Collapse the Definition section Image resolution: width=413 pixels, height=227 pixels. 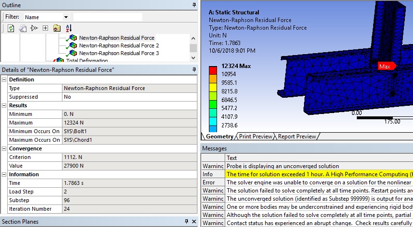4,79
